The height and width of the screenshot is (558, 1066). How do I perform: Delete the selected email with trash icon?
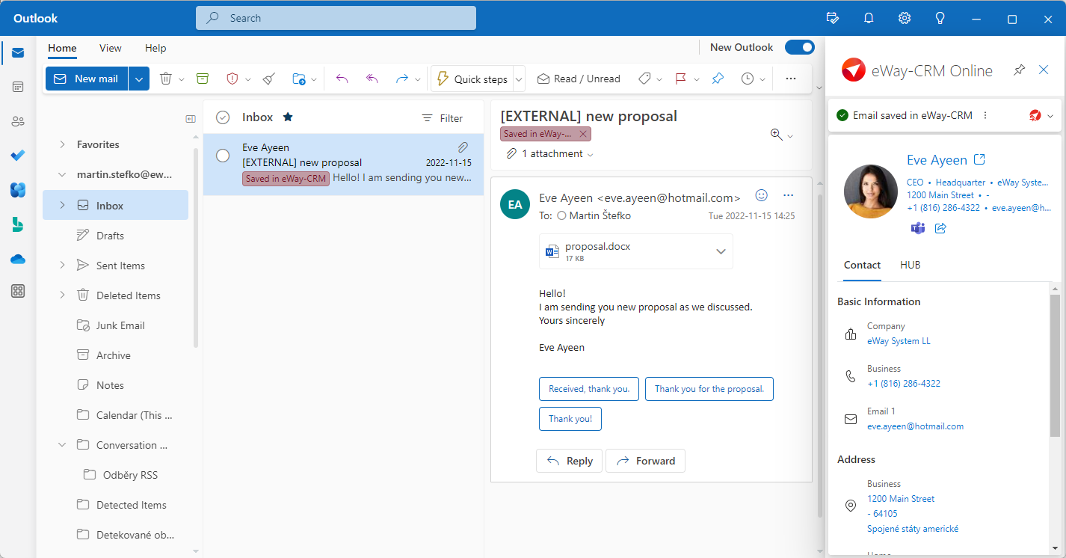166,79
